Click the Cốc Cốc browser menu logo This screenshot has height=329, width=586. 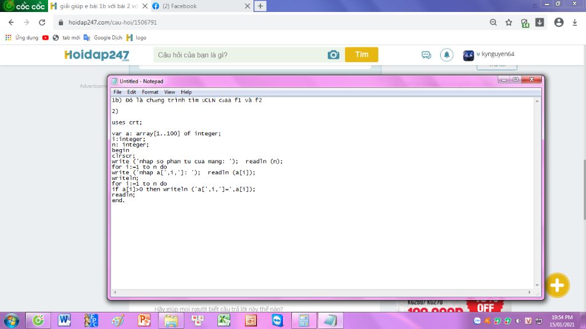(24, 6)
